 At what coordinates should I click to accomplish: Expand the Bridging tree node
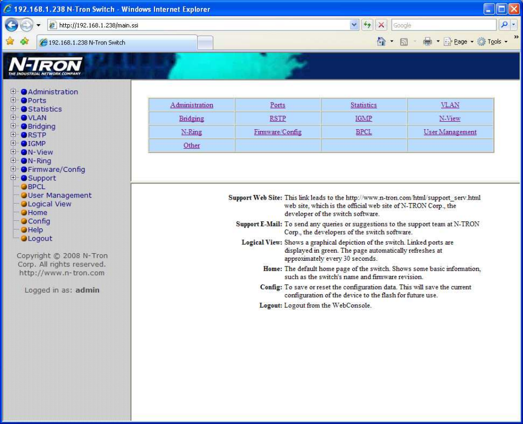[x=13, y=126]
